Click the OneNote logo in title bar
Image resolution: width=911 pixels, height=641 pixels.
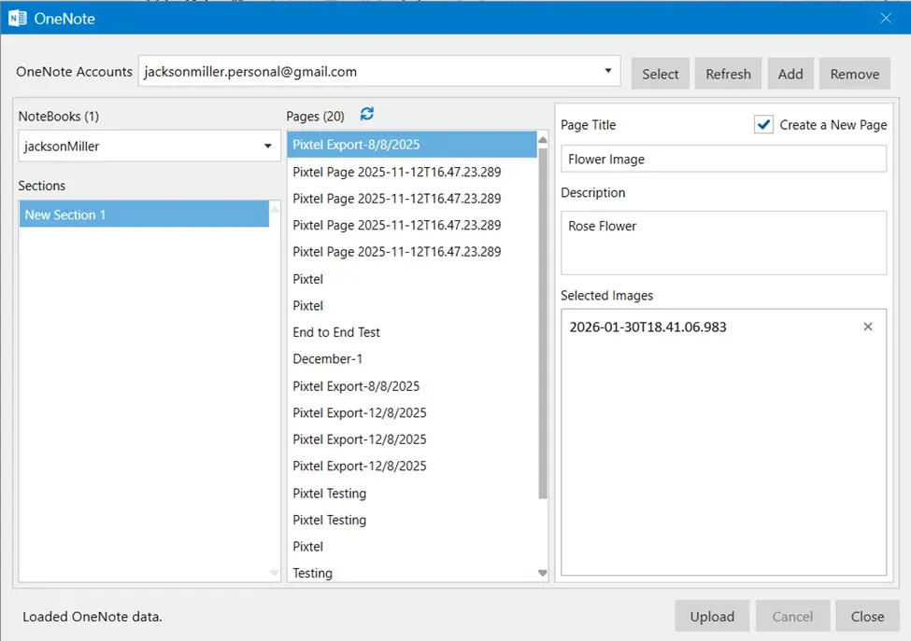point(18,18)
